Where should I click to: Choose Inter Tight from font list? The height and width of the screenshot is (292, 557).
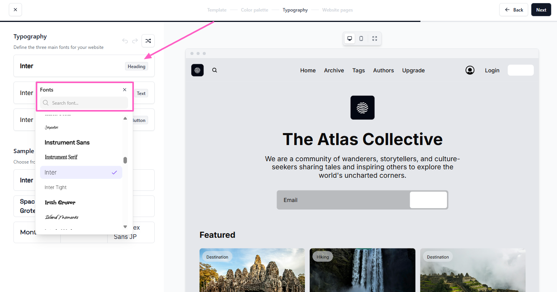(56, 187)
